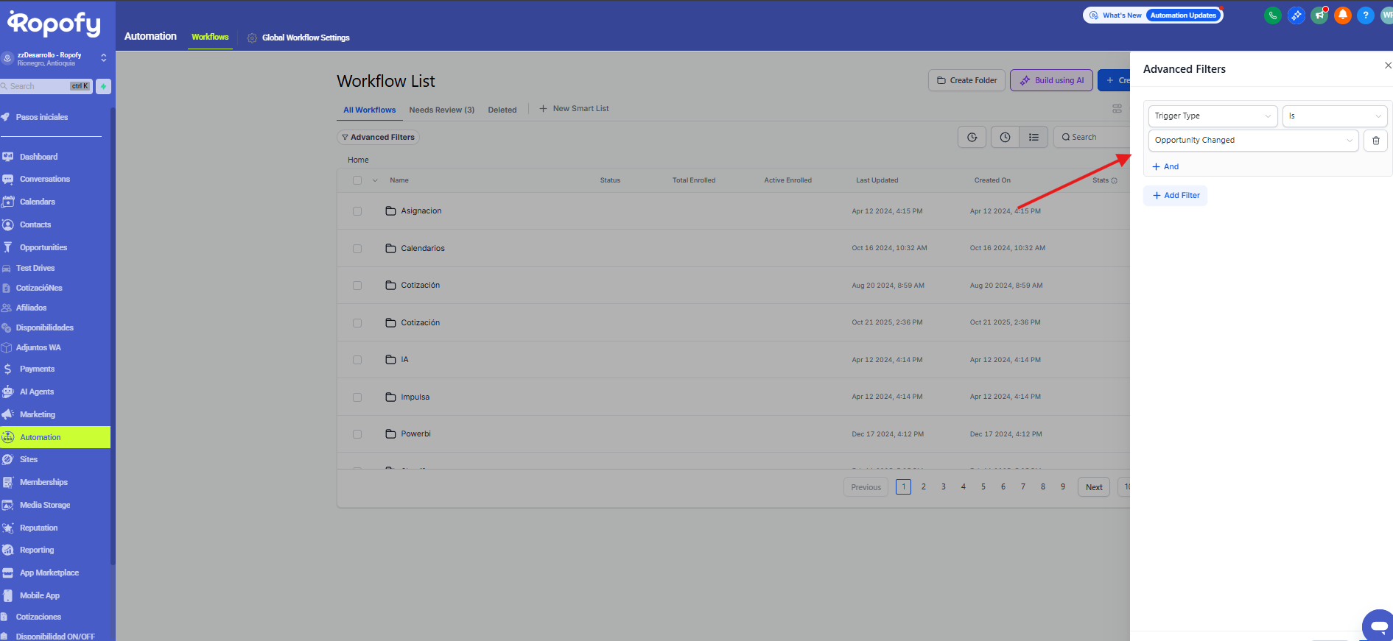
Task: Open the 'Is' operator dropdown
Action: click(1334, 116)
